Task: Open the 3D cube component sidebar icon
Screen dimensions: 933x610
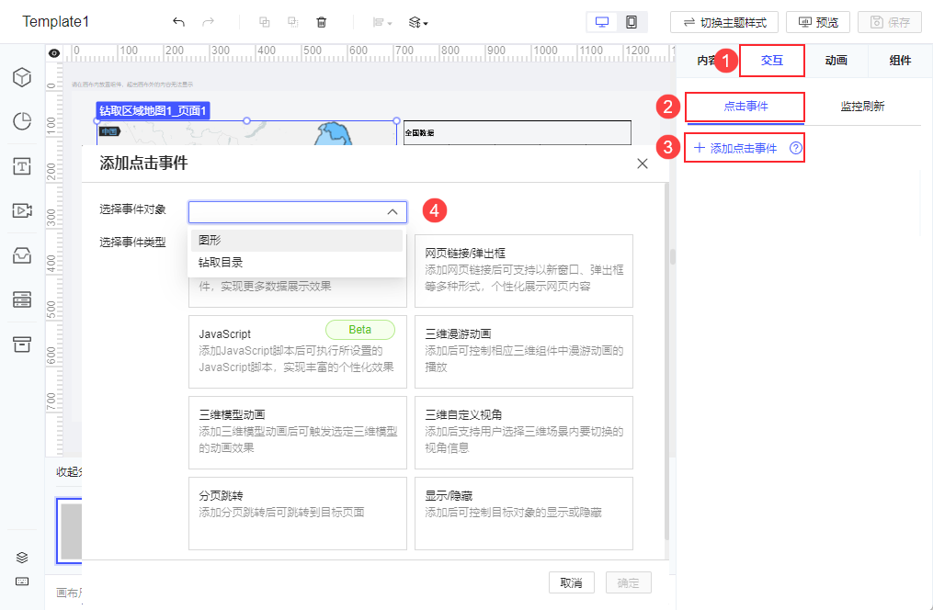Action: pos(22,77)
